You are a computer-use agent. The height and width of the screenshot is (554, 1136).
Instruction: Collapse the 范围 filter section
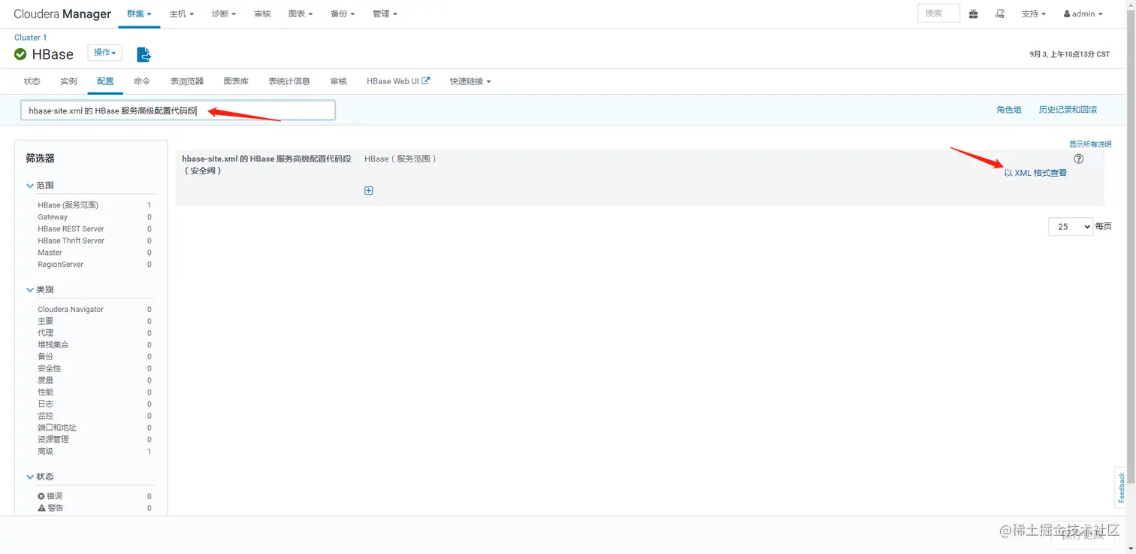41,185
